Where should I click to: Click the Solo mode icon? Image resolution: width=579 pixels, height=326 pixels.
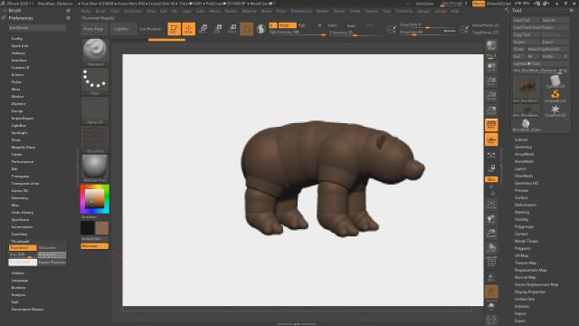coord(491,306)
